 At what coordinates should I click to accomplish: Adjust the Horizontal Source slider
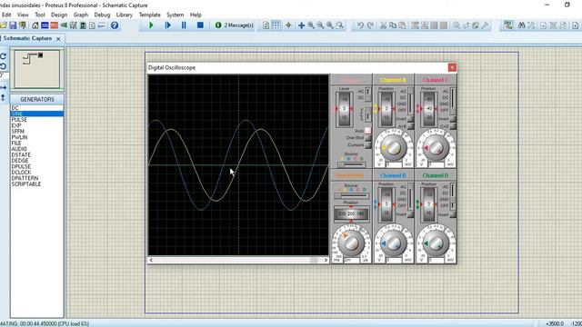click(x=351, y=195)
